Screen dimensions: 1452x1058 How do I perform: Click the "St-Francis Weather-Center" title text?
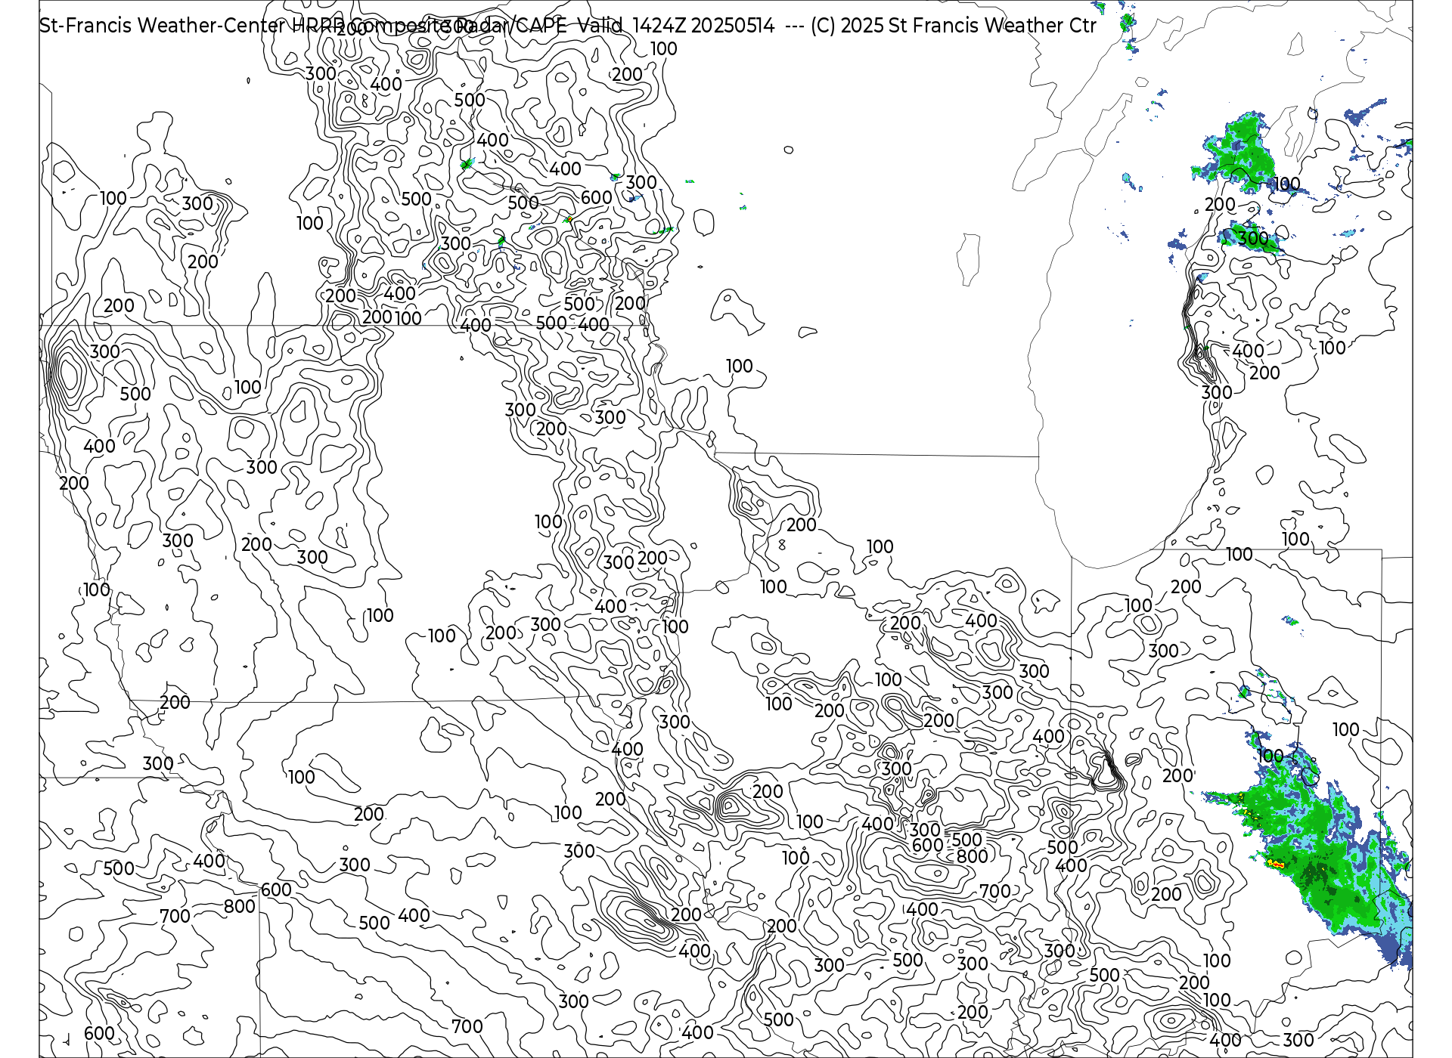pyautogui.click(x=164, y=26)
